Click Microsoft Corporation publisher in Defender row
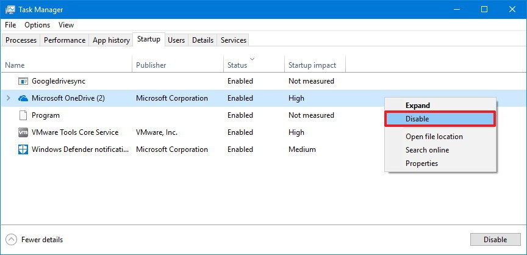 pos(172,149)
